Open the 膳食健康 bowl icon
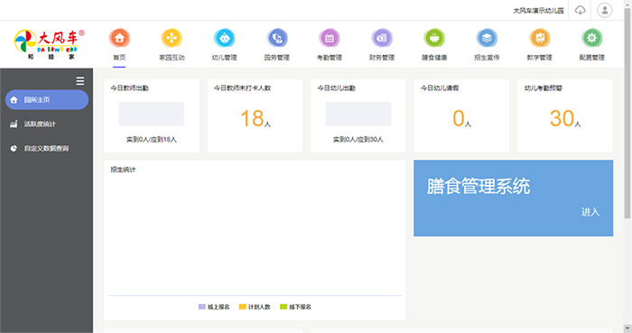632x333 pixels. tap(434, 38)
